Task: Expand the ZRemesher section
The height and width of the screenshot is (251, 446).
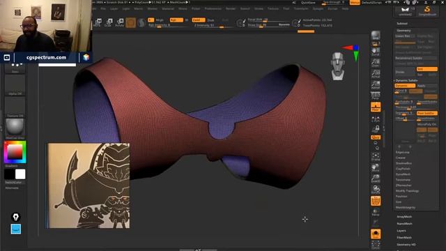Action: [403, 185]
